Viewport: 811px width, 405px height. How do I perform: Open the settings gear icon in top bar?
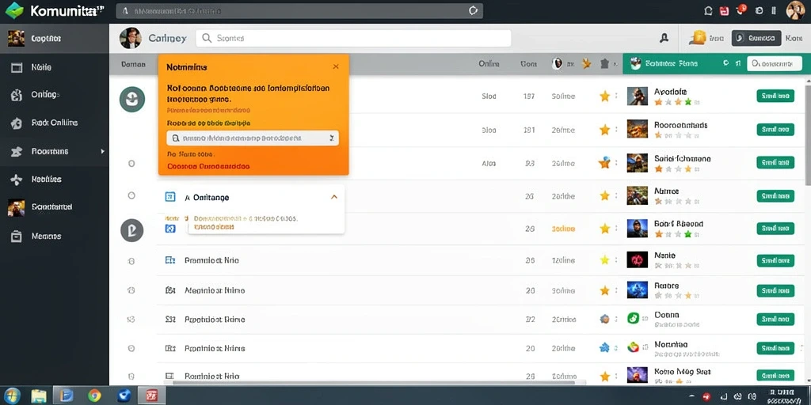760,11
